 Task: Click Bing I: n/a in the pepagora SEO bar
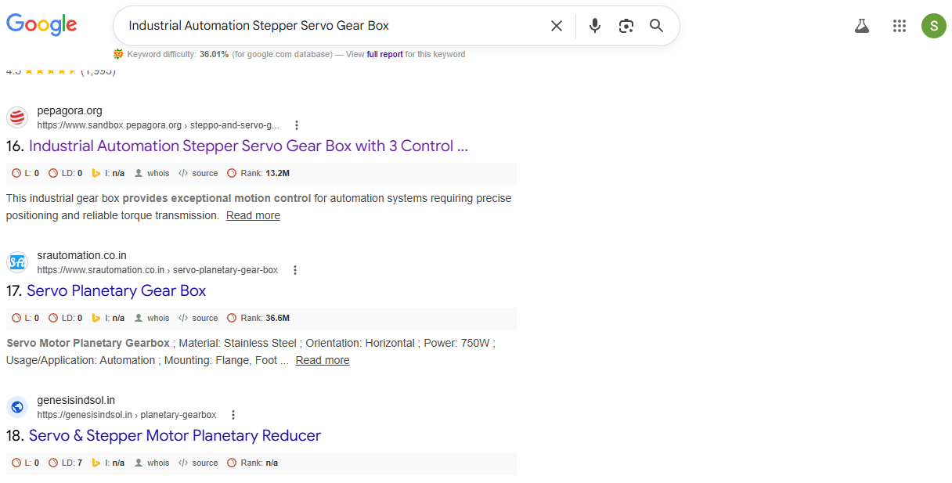click(x=108, y=173)
